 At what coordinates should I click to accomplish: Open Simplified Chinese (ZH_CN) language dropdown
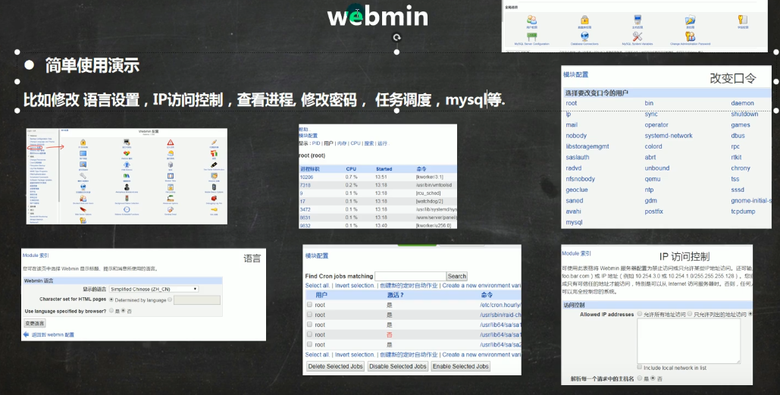pyautogui.click(x=154, y=289)
